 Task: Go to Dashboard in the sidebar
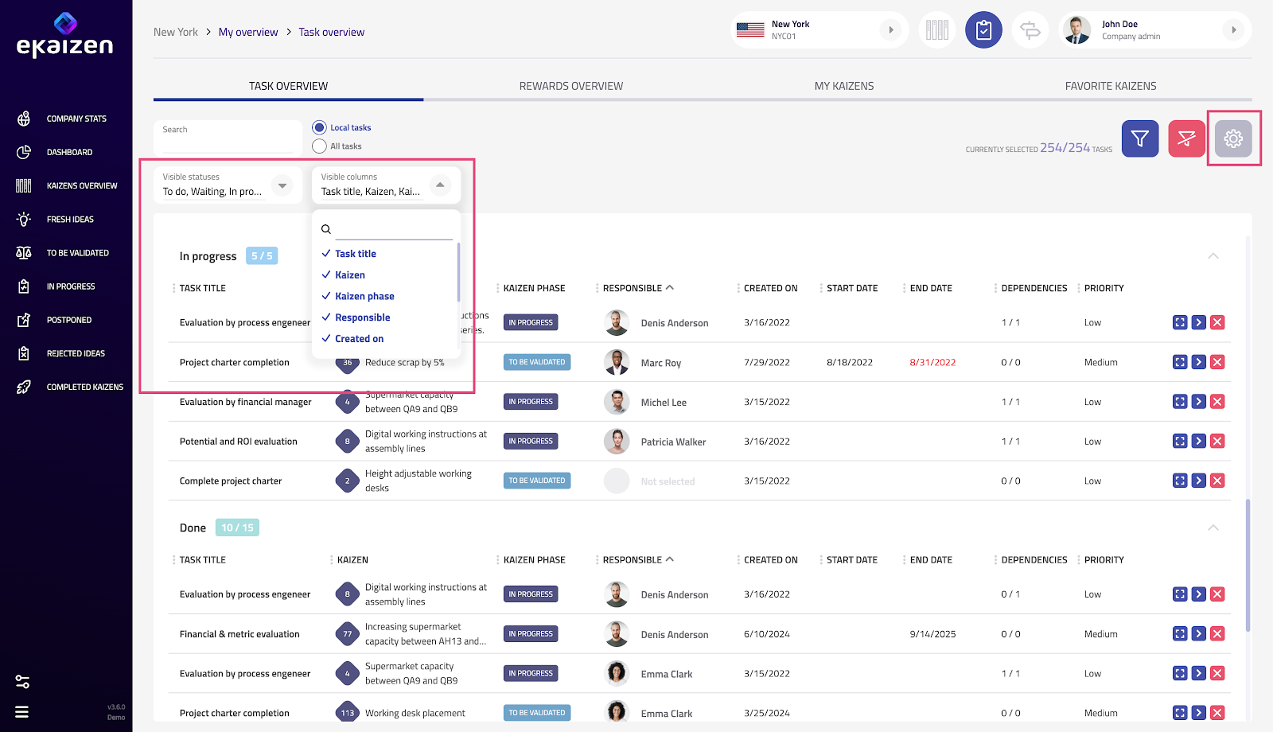[x=54, y=152]
